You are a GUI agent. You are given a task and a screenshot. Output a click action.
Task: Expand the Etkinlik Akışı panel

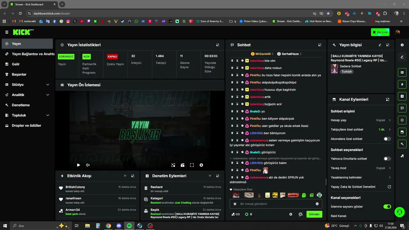(x=133, y=176)
